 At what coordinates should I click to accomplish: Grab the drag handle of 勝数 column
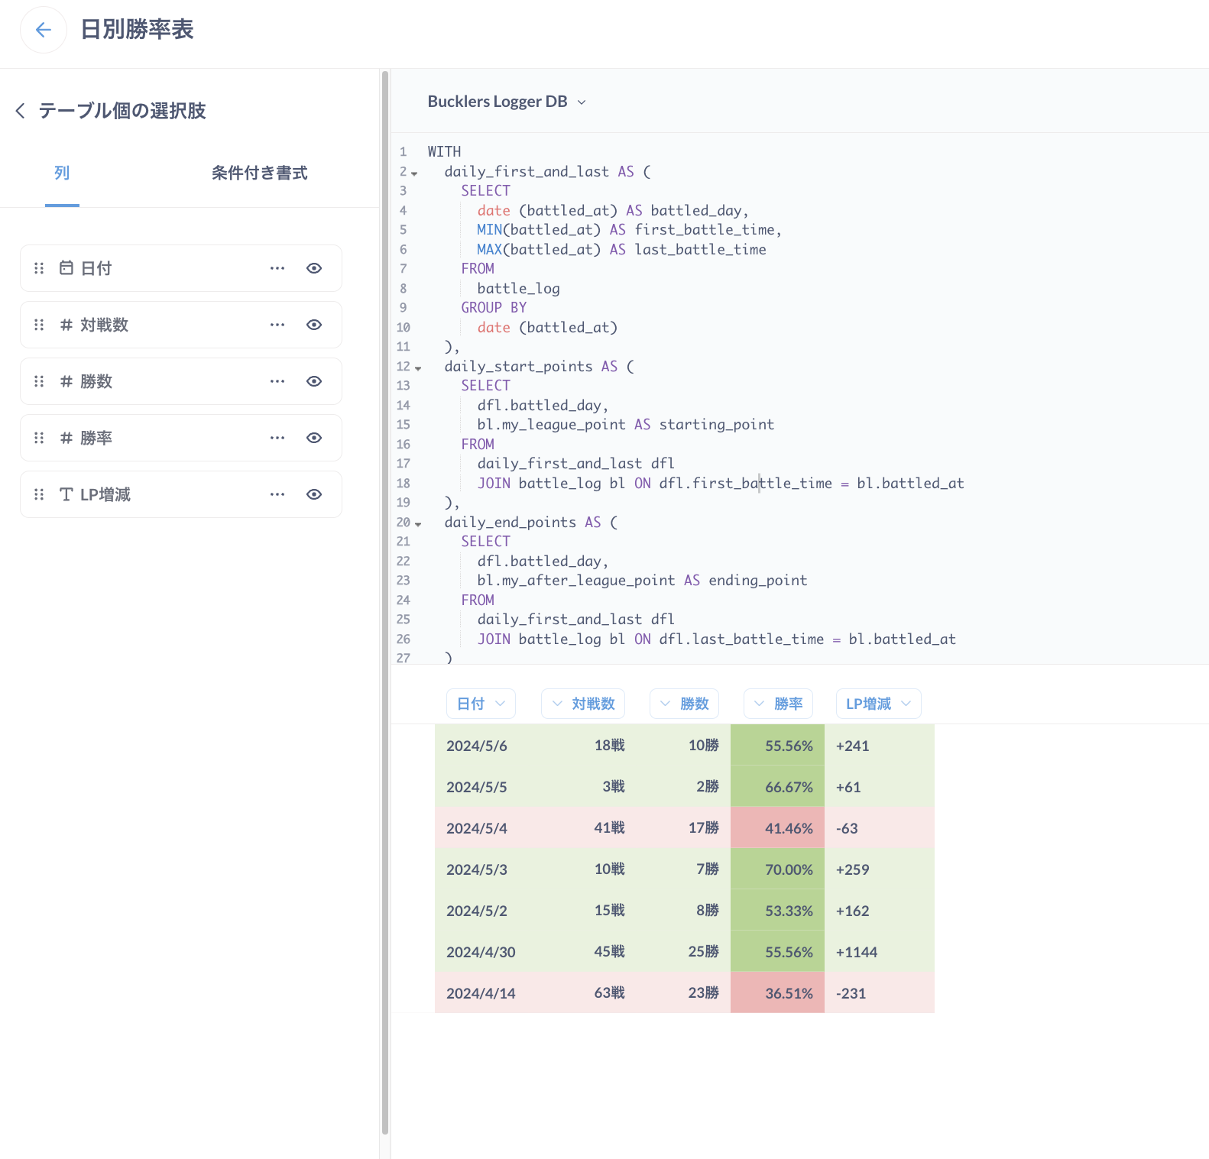[39, 381]
